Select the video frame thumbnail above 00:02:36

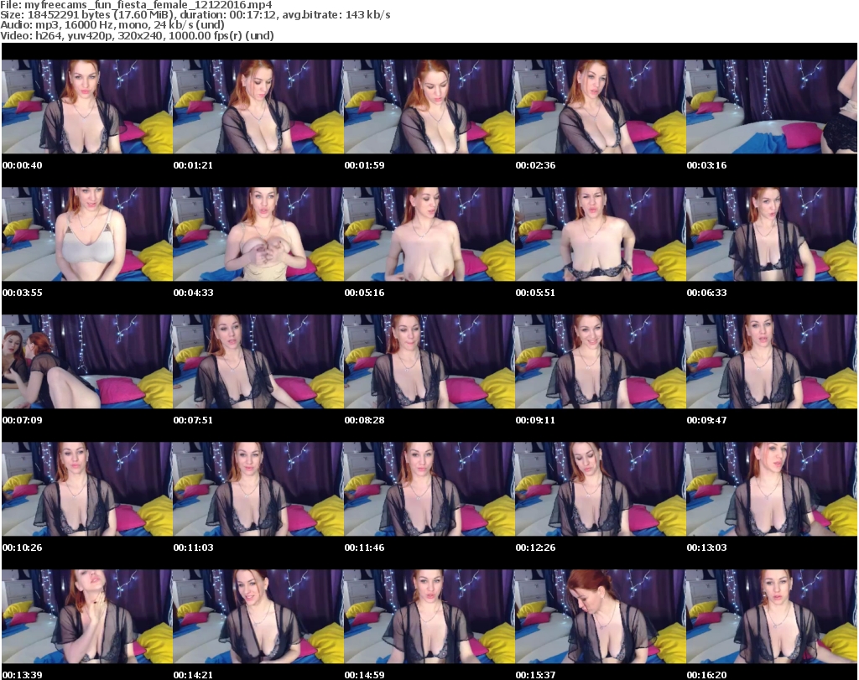click(601, 106)
